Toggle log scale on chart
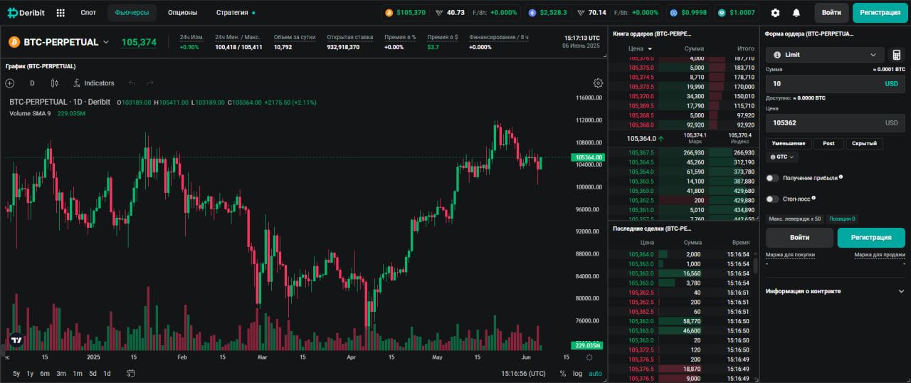This screenshot has height=383, width=911. coord(577,373)
